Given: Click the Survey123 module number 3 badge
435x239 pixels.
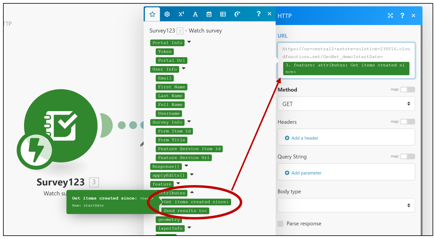Looking at the screenshot, I should (94, 182).
